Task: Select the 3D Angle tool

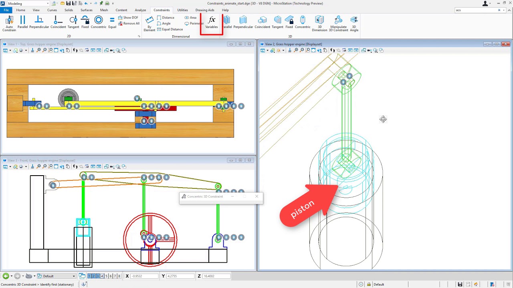Action: pos(354,24)
